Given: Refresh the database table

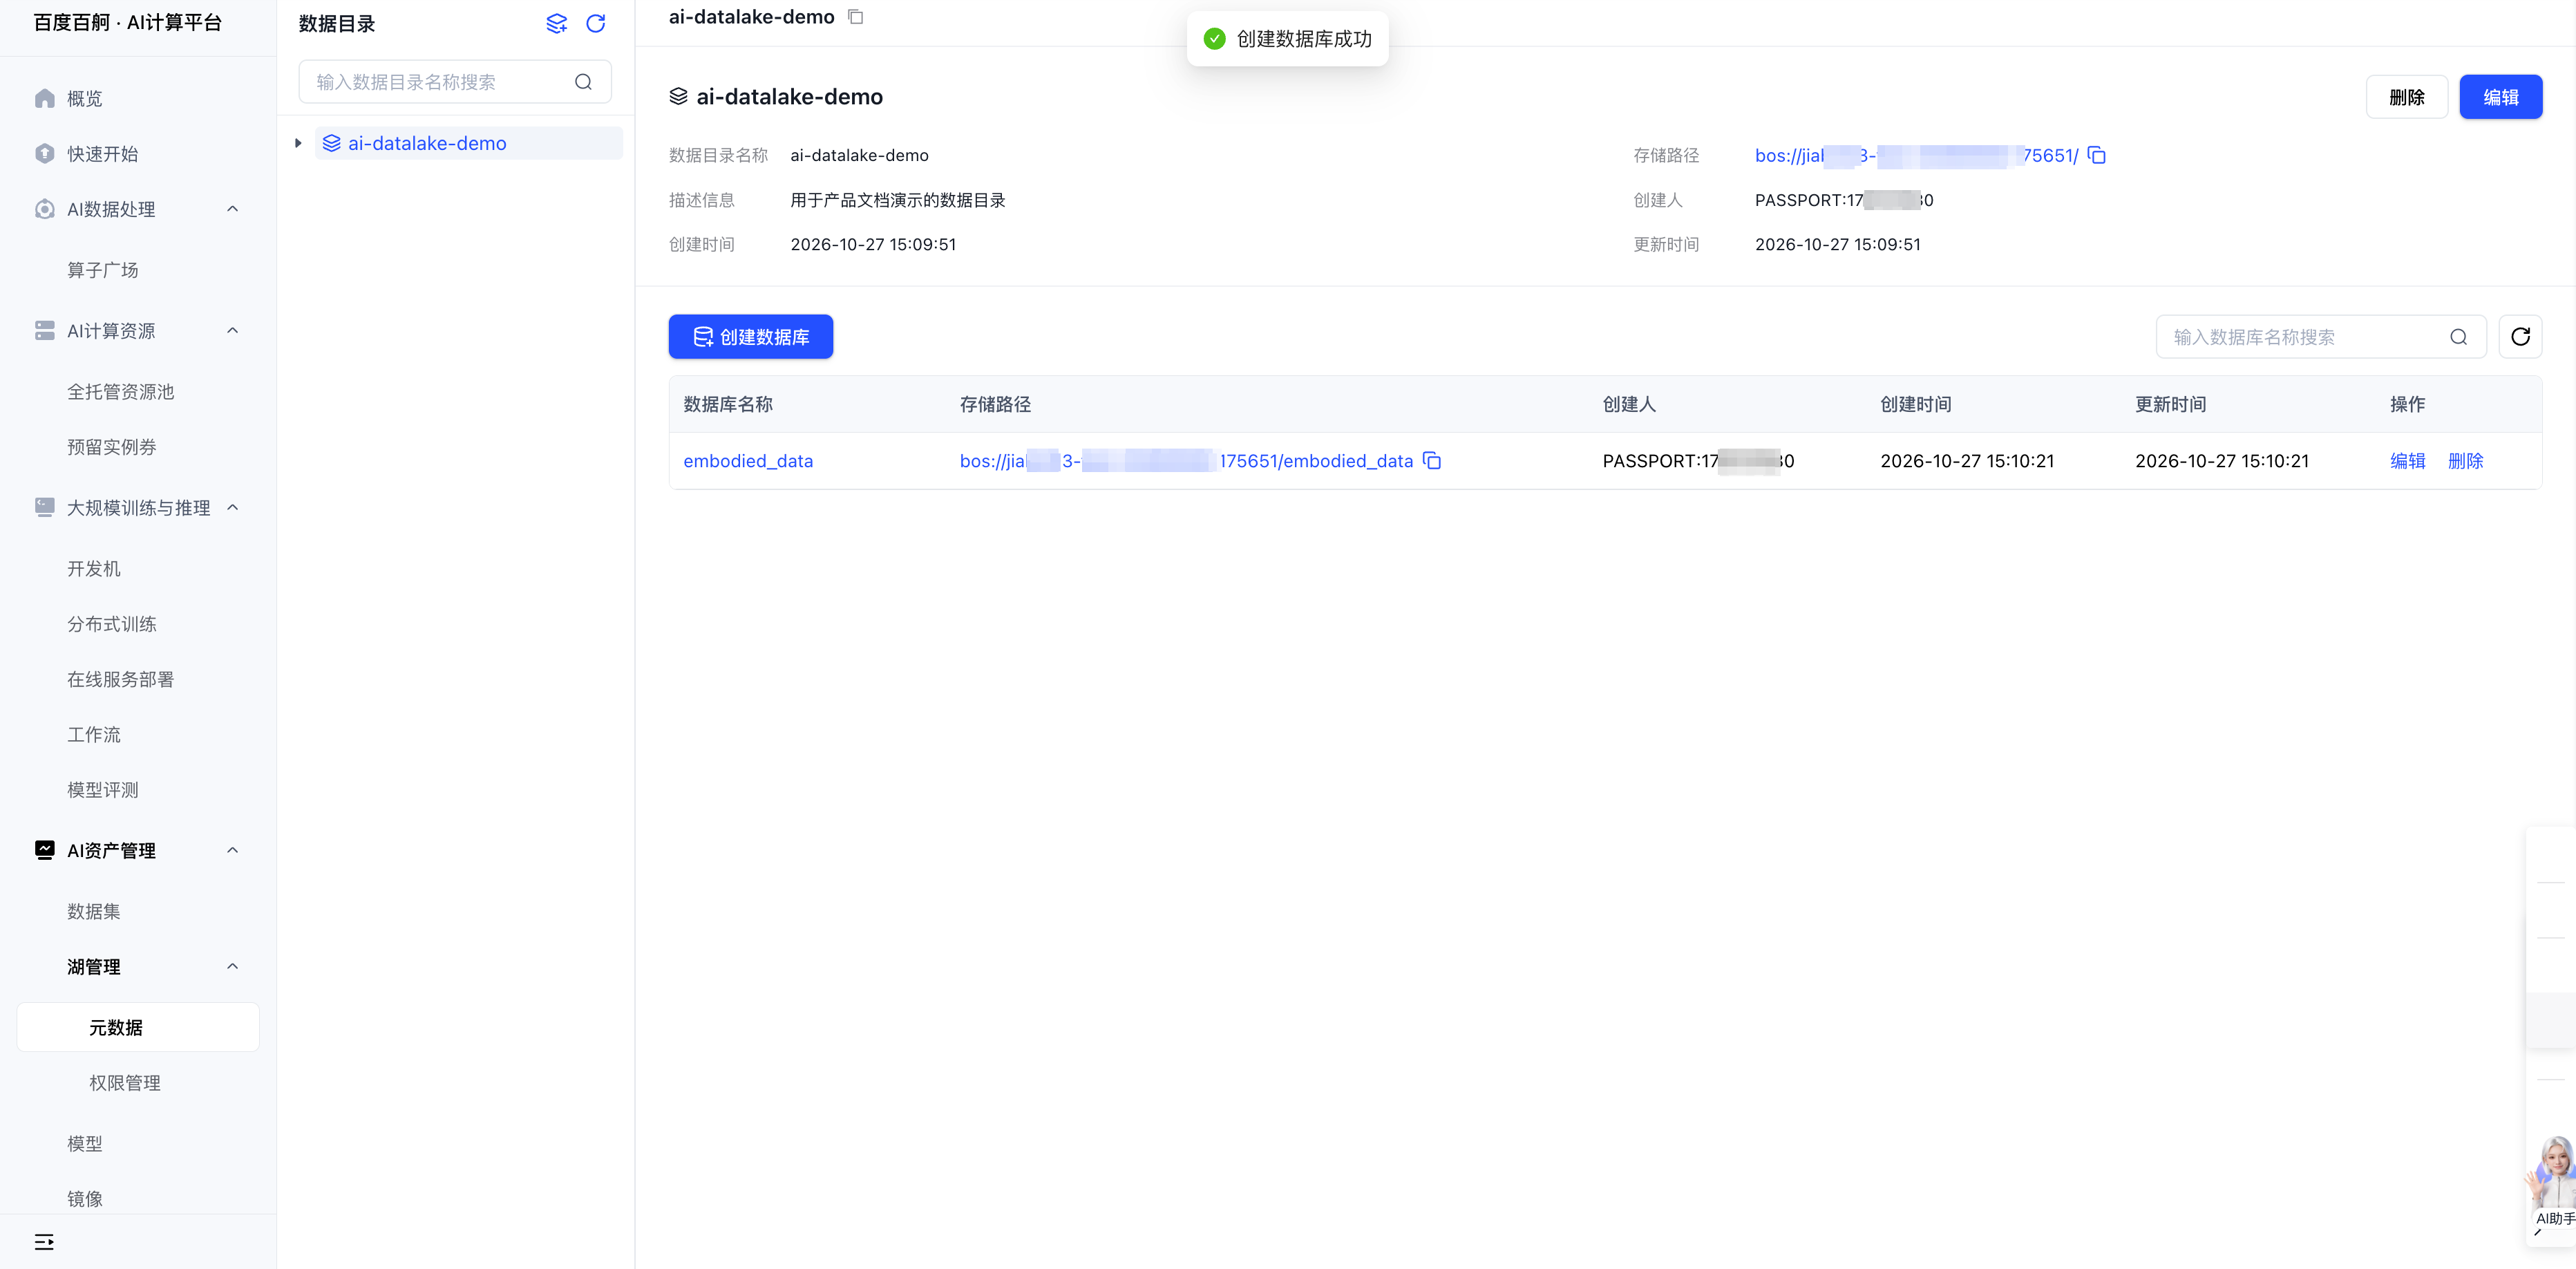Looking at the screenshot, I should point(2520,337).
